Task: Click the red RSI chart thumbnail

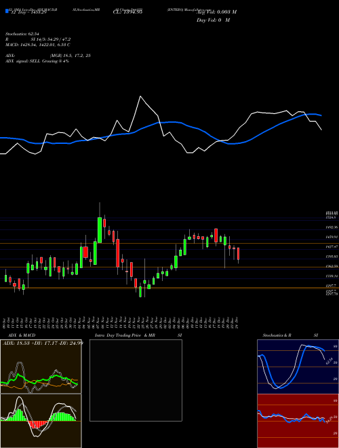Action: (298, 421)
